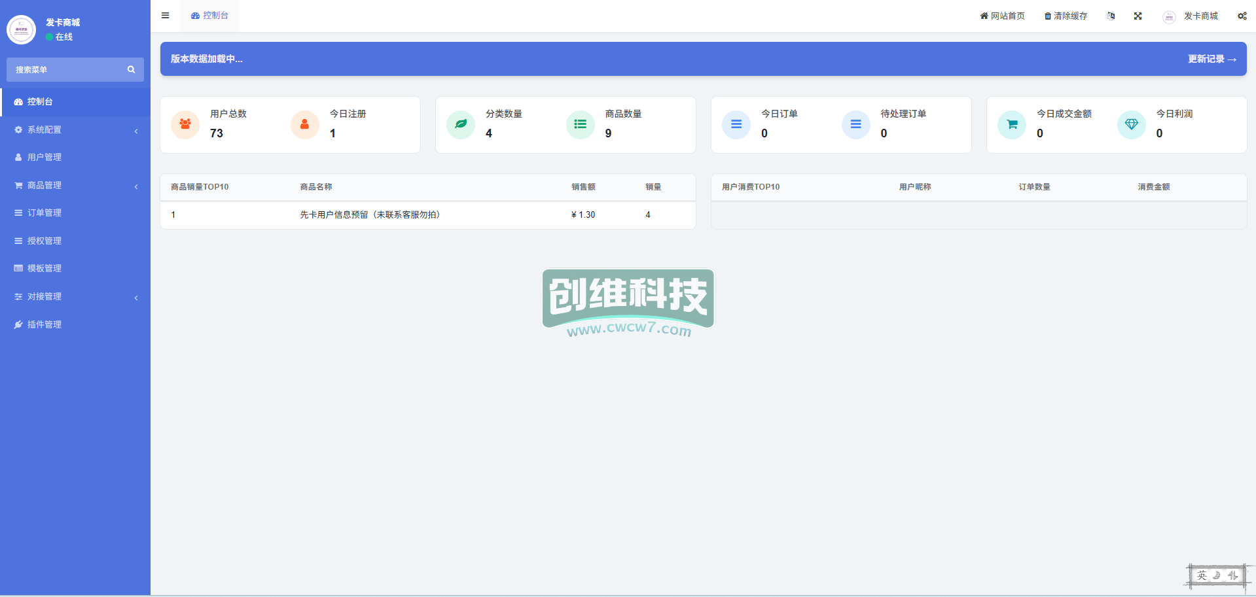
Task: Click the 用户总数 value 73
Action: [217, 133]
